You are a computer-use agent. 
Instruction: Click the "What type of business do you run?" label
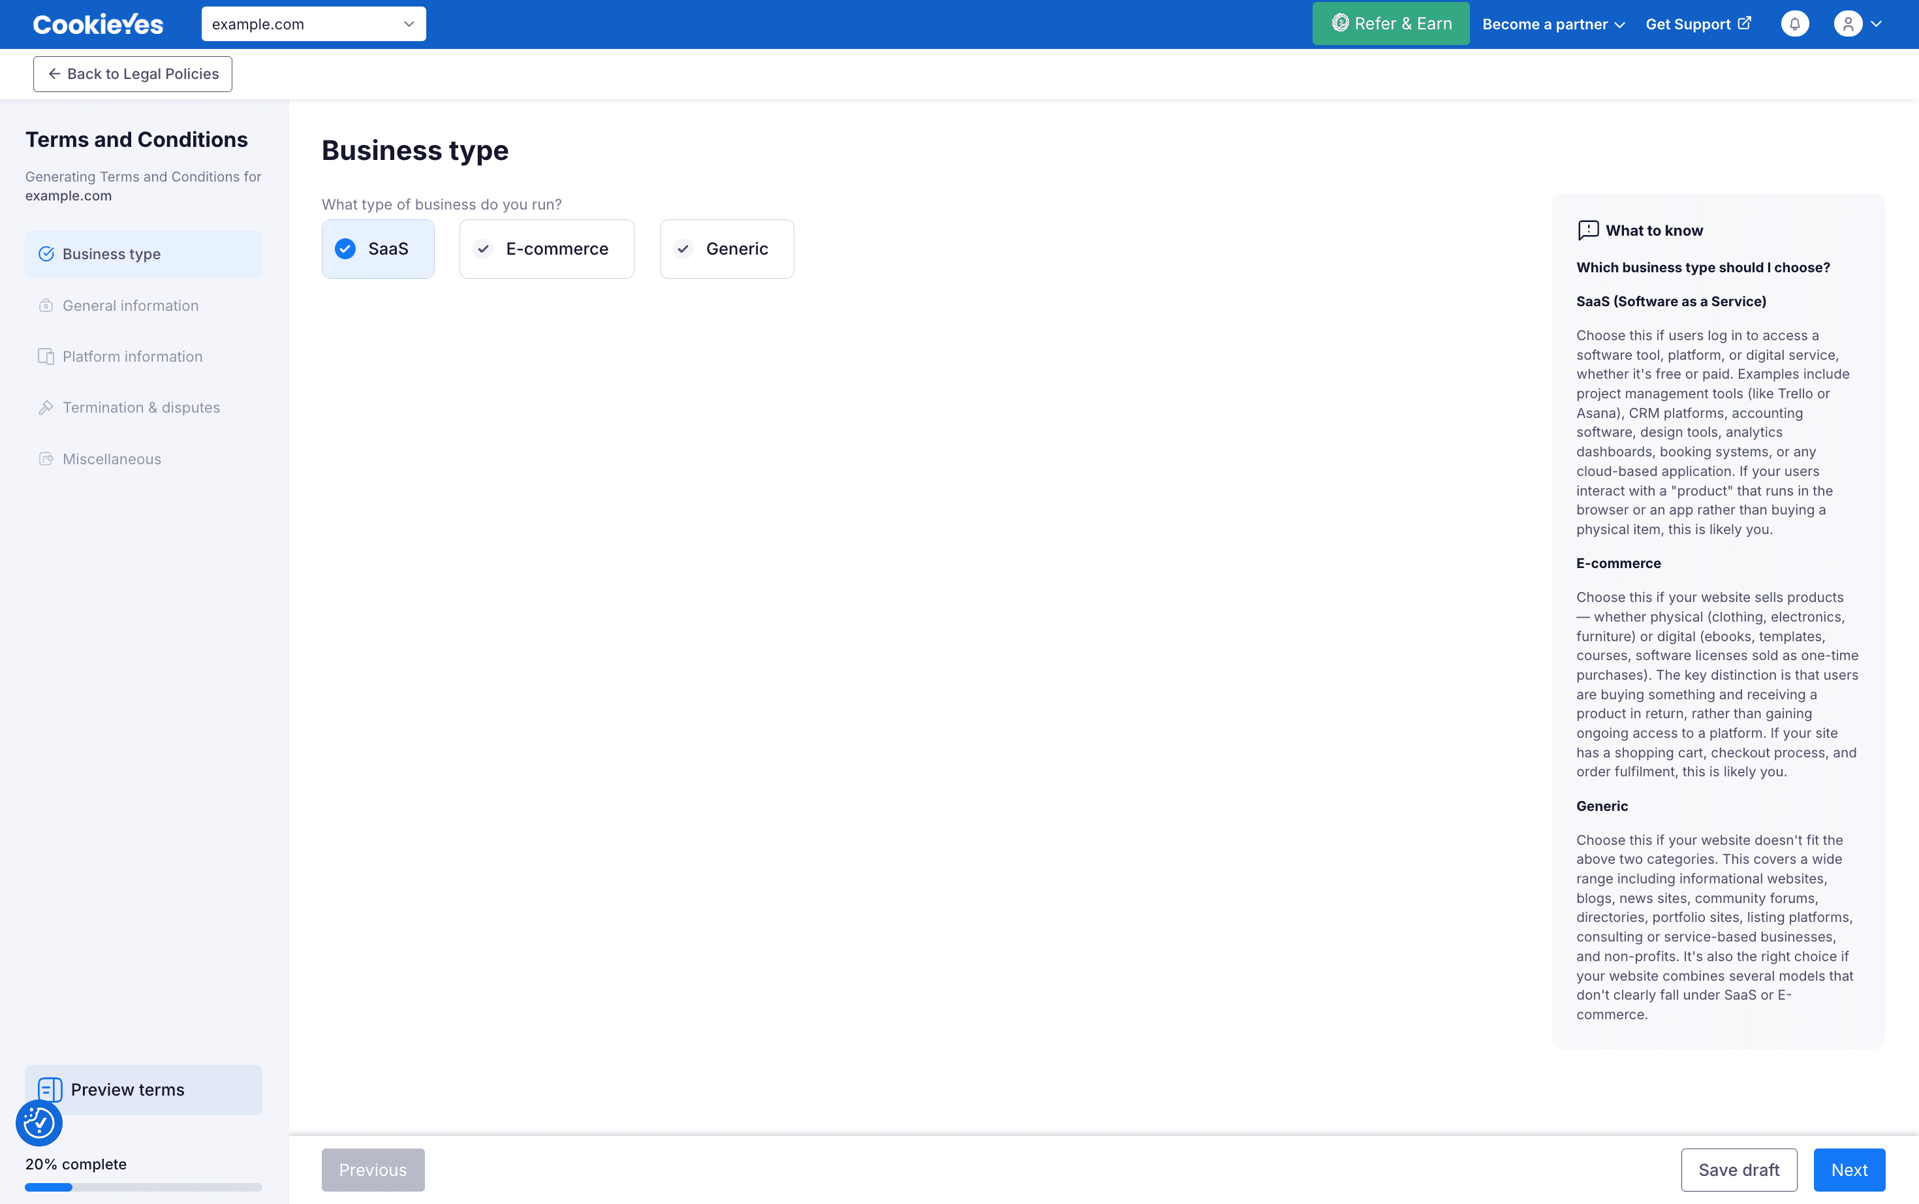(442, 204)
